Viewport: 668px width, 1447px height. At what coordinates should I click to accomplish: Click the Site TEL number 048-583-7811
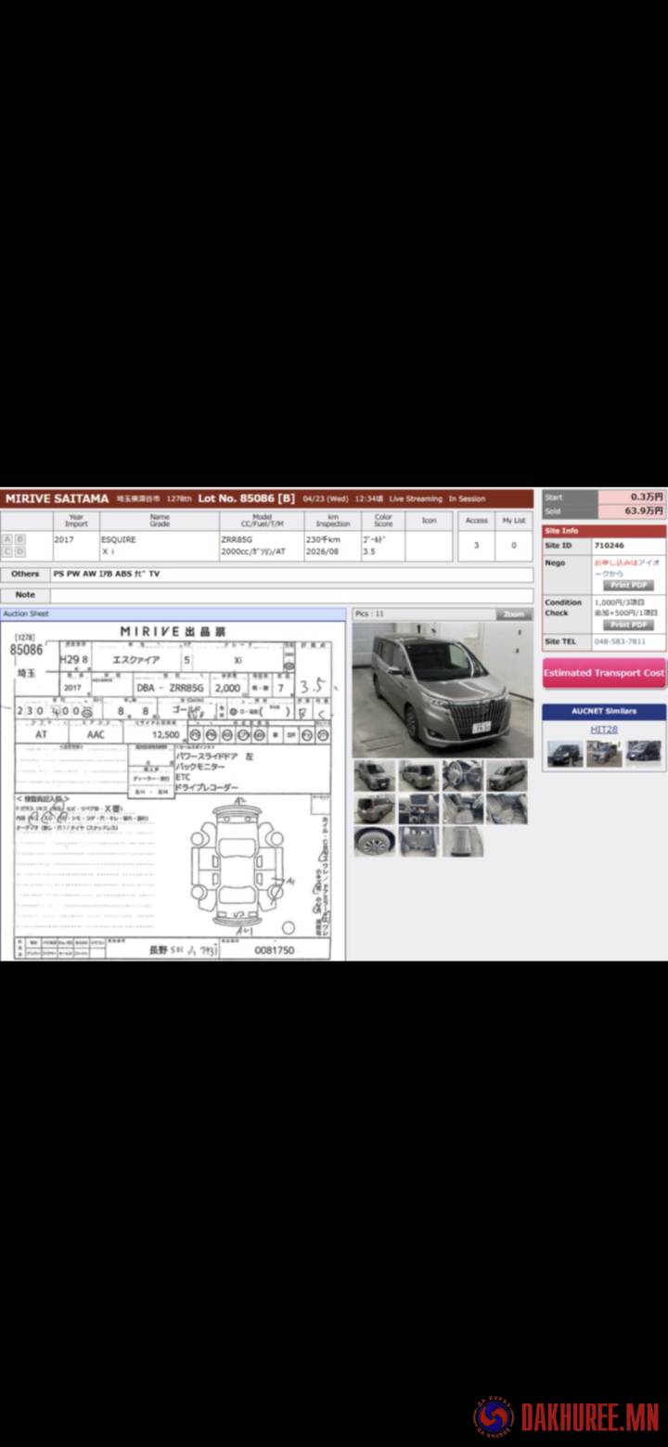tap(619, 641)
